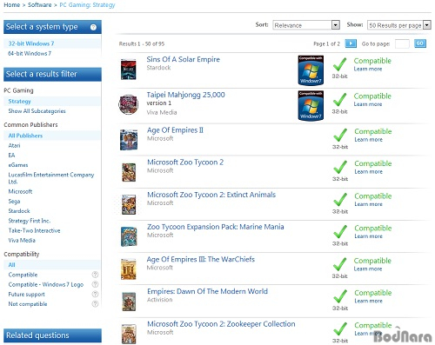Click the Home breadcrumb link

12,5
